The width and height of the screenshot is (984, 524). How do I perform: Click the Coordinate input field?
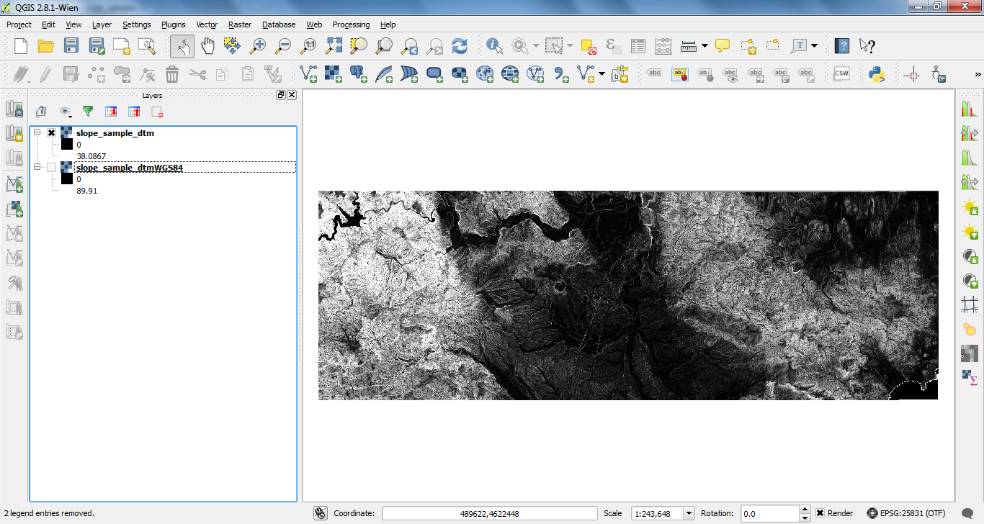point(490,513)
